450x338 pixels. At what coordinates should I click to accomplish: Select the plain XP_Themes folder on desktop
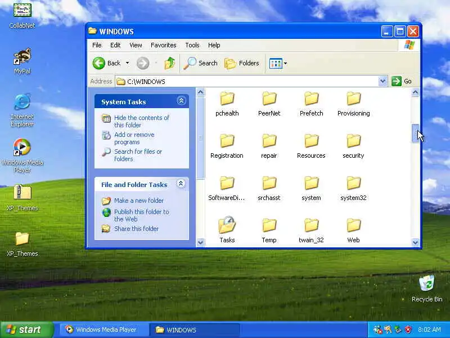pos(22,244)
